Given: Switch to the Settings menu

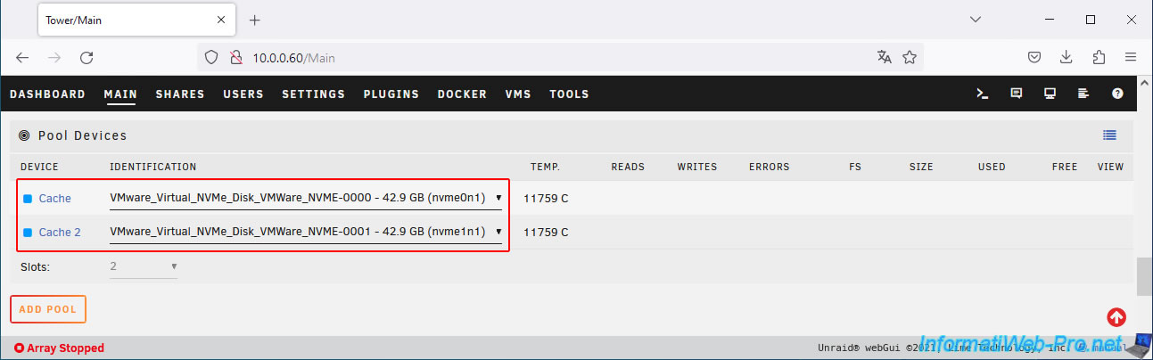Looking at the screenshot, I should 313,94.
